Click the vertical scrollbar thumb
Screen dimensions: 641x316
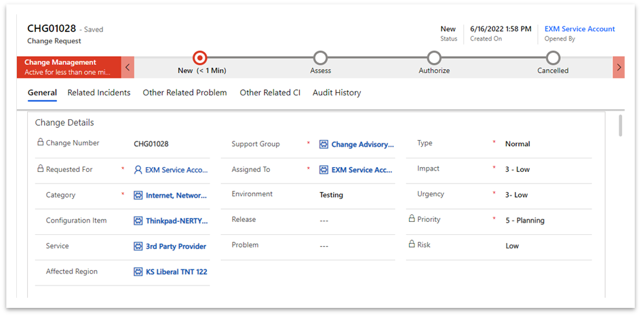tap(621, 125)
